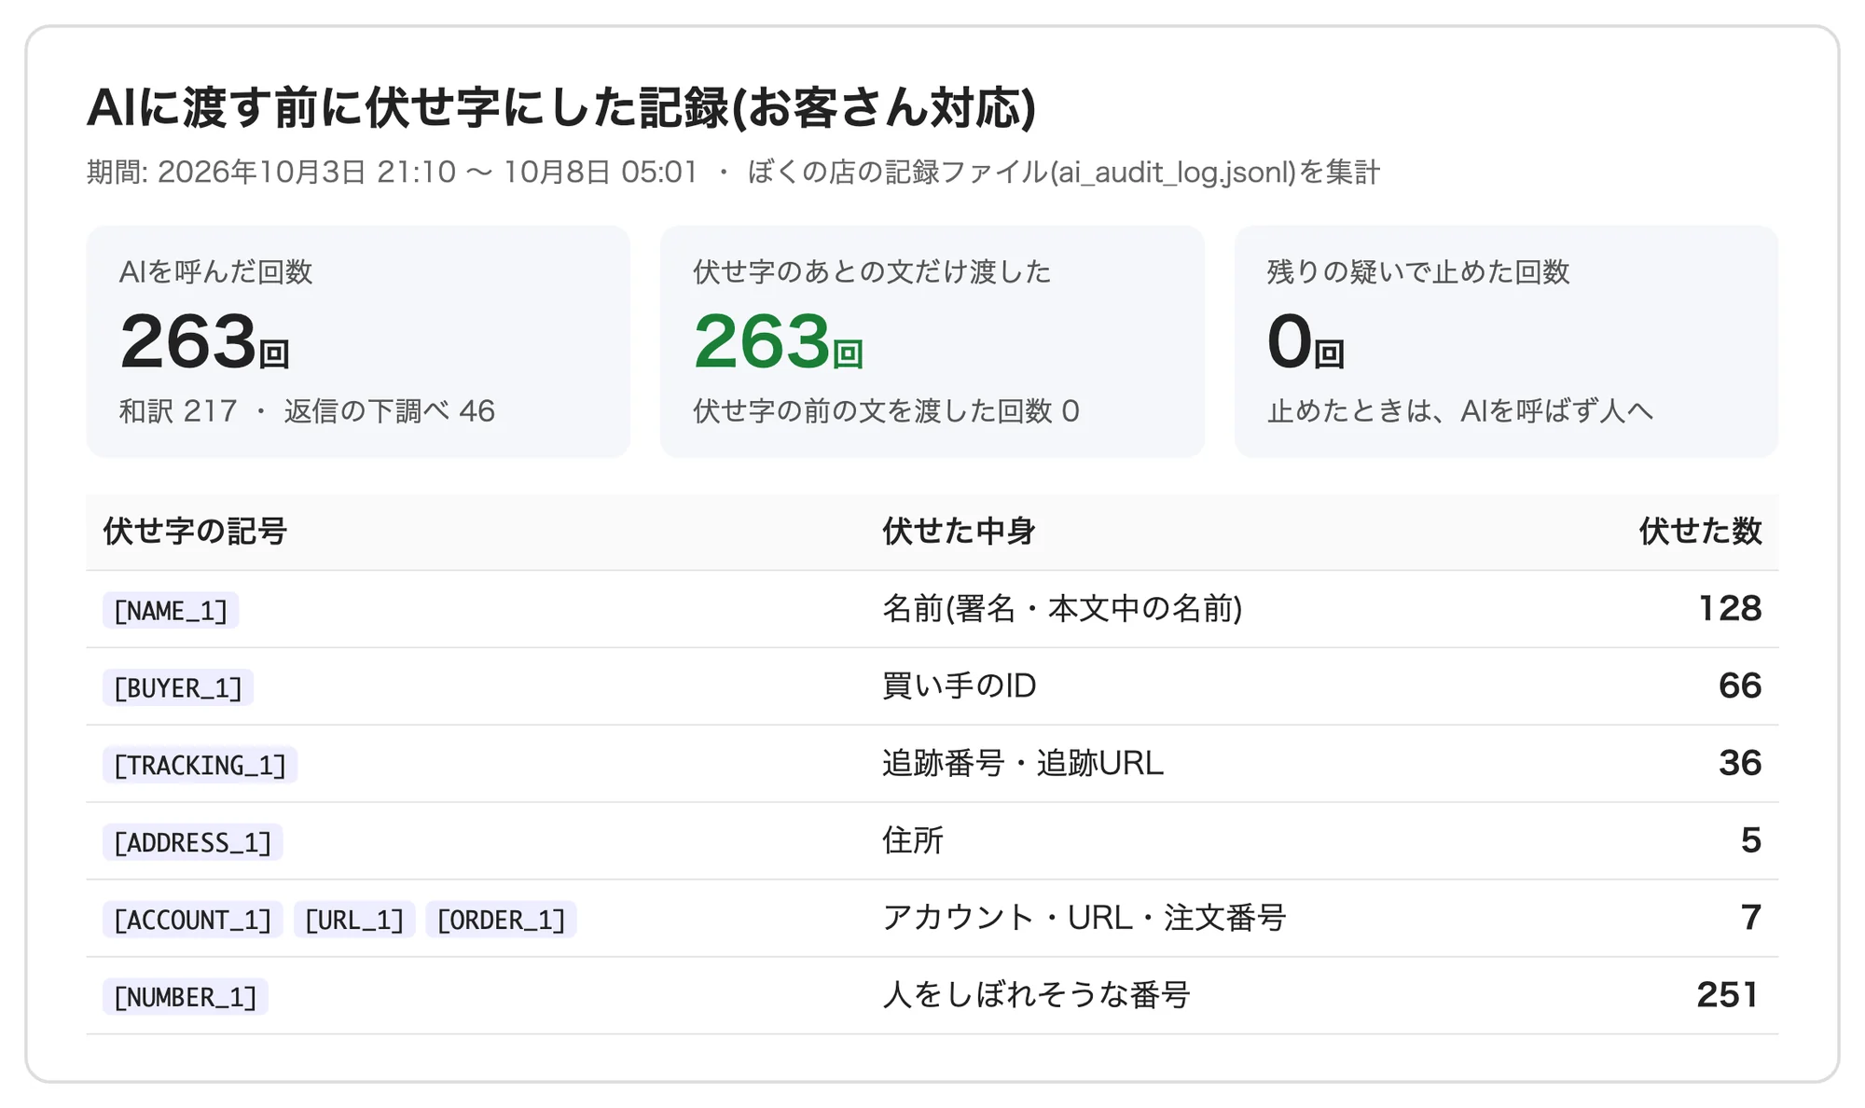Click the 伏せた中身 column header
The height and width of the screenshot is (1108, 1865).
[x=959, y=532]
